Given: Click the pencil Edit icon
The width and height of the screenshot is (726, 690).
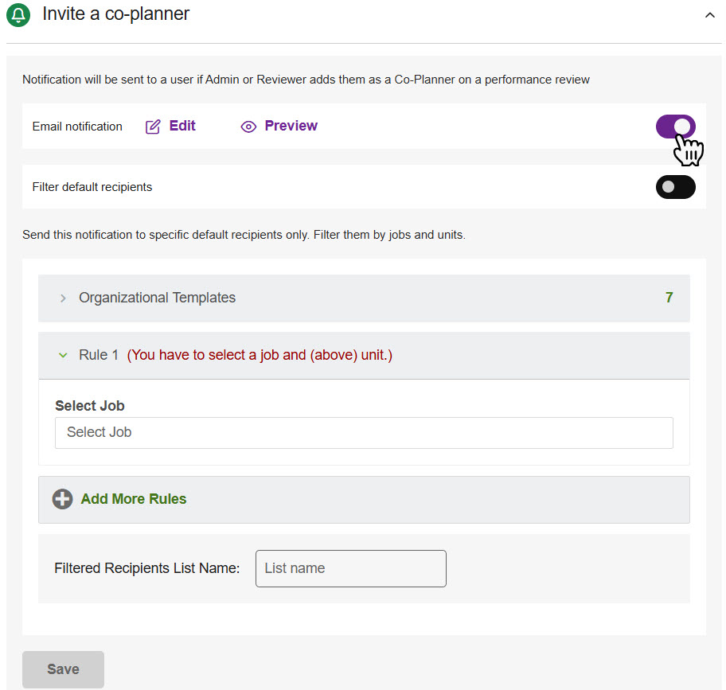Looking at the screenshot, I should pos(153,127).
